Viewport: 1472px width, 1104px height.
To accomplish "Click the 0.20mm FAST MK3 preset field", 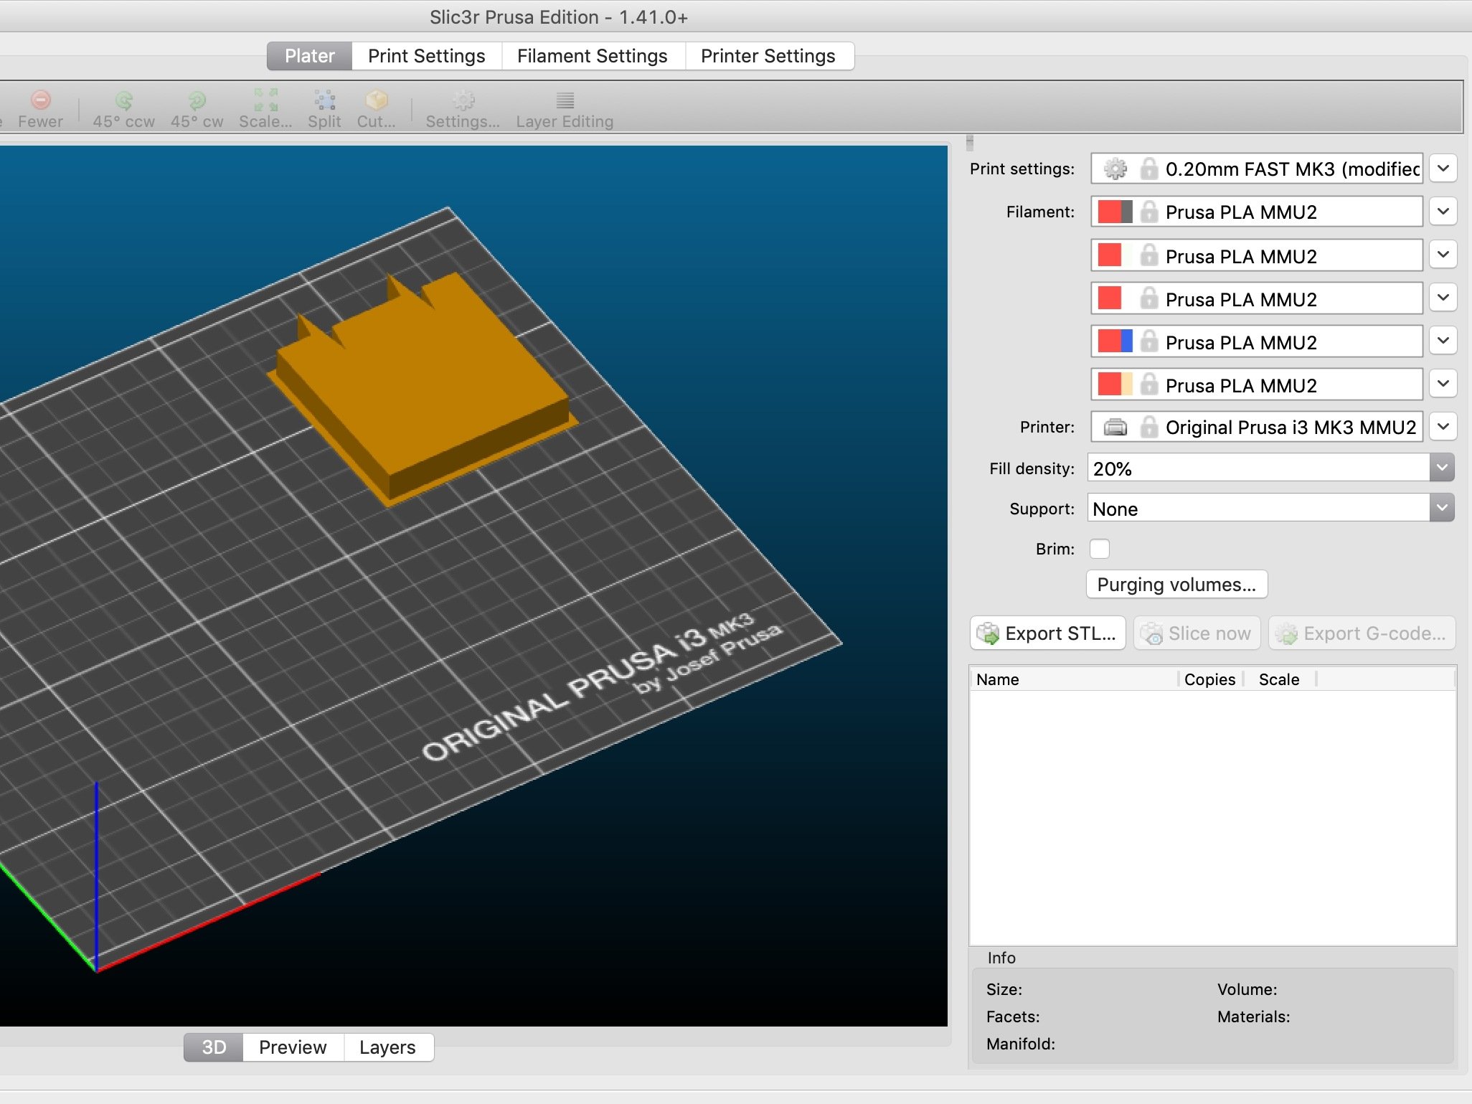I will pyautogui.click(x=1257, y=169).
